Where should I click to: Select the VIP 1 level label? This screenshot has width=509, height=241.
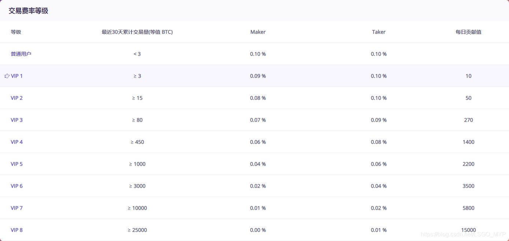pos(17,76)
